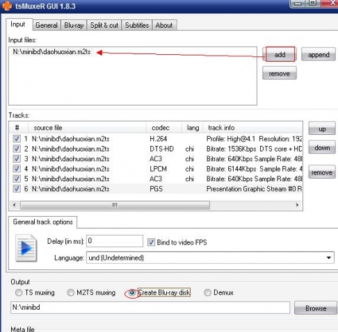Select TS muxing output option
This screenshot has height=332, width=338.
tap(19, 292)
